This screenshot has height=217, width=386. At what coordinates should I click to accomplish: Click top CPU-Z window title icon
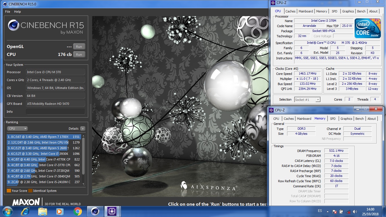(x=273, y=3)
